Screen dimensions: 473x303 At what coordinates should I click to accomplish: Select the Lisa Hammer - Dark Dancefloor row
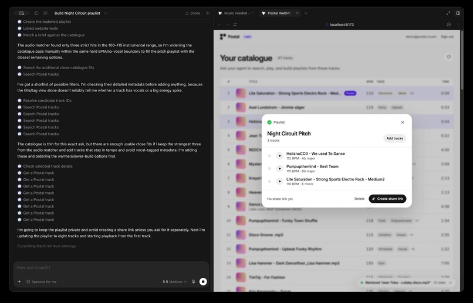pyautogui.click(x=337, y=263)
